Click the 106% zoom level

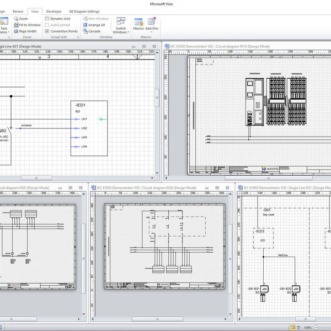pyautogui.click(x=308, y=327)
